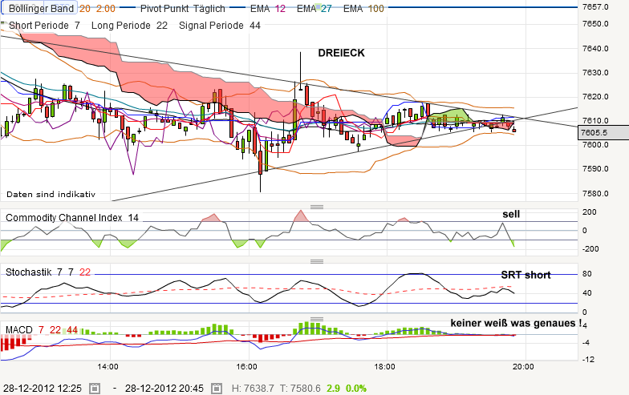
Task: Click the Bollinger Band period value 20
Action: [85, 8]
